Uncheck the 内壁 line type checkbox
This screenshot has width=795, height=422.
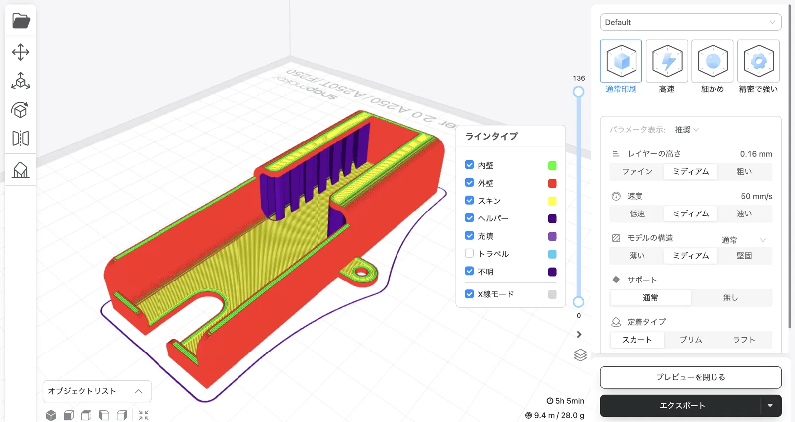click(x=469, y=165)
